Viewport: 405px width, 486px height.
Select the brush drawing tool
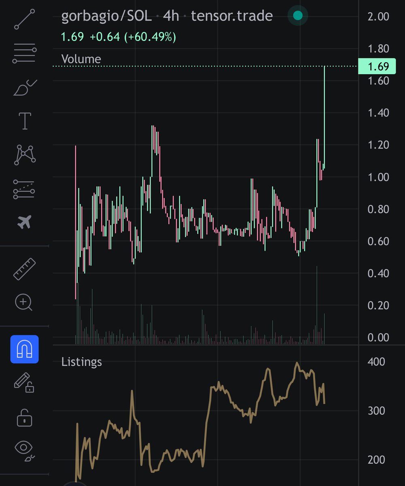click(25, 87)
